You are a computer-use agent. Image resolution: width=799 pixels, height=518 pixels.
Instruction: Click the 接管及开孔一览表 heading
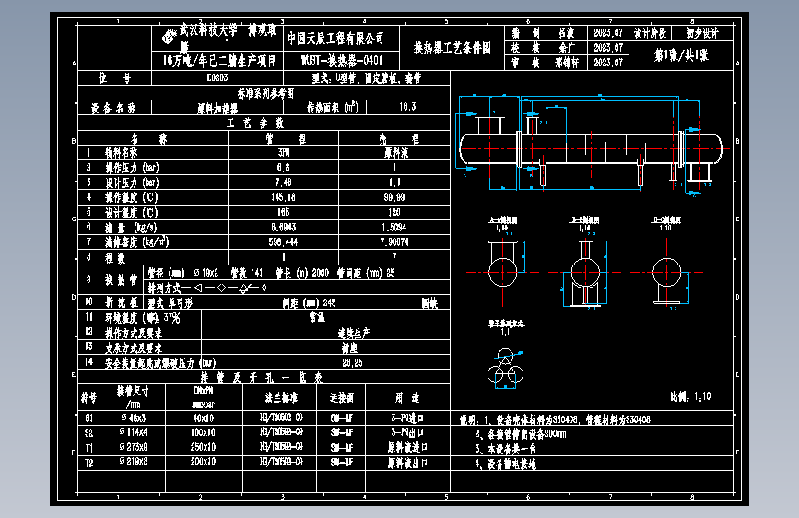(262, 378)
